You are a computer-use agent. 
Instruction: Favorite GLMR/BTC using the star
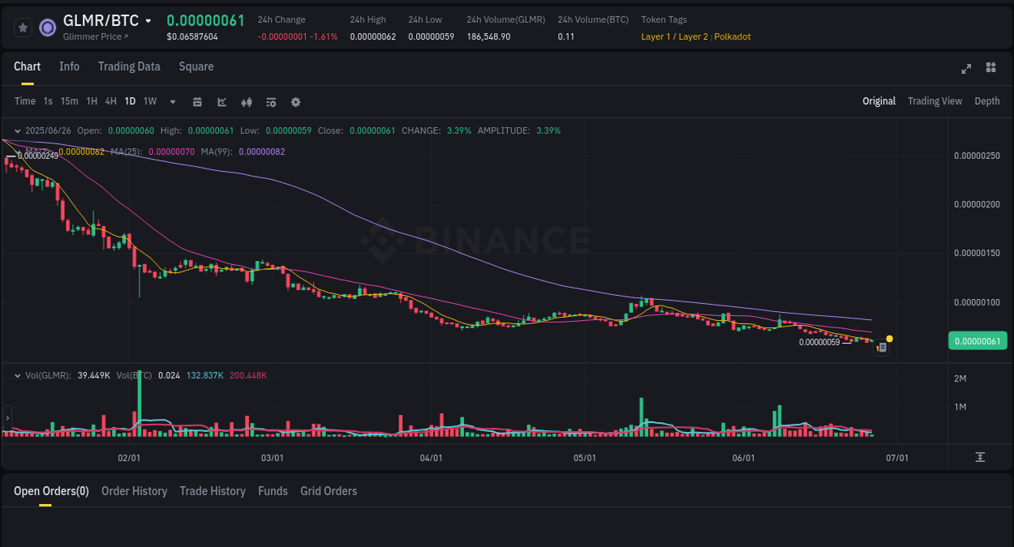[x=23, y=27]
